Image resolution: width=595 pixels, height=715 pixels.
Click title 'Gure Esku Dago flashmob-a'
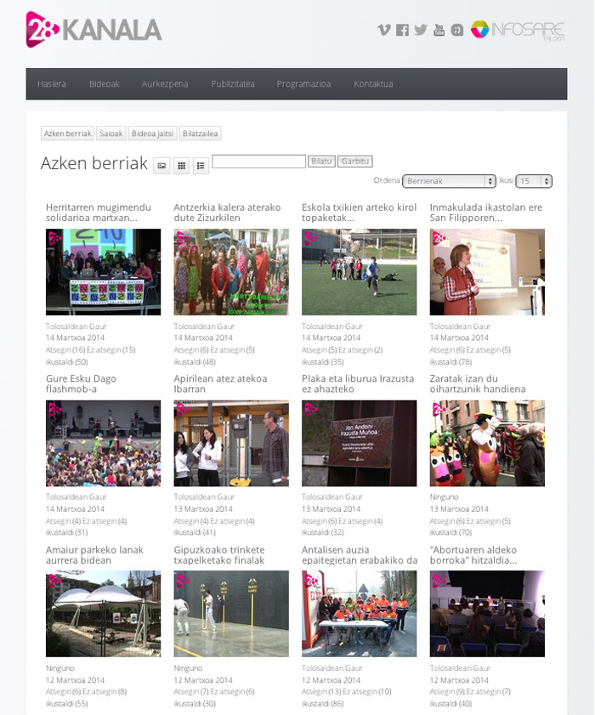click(81, 383)
